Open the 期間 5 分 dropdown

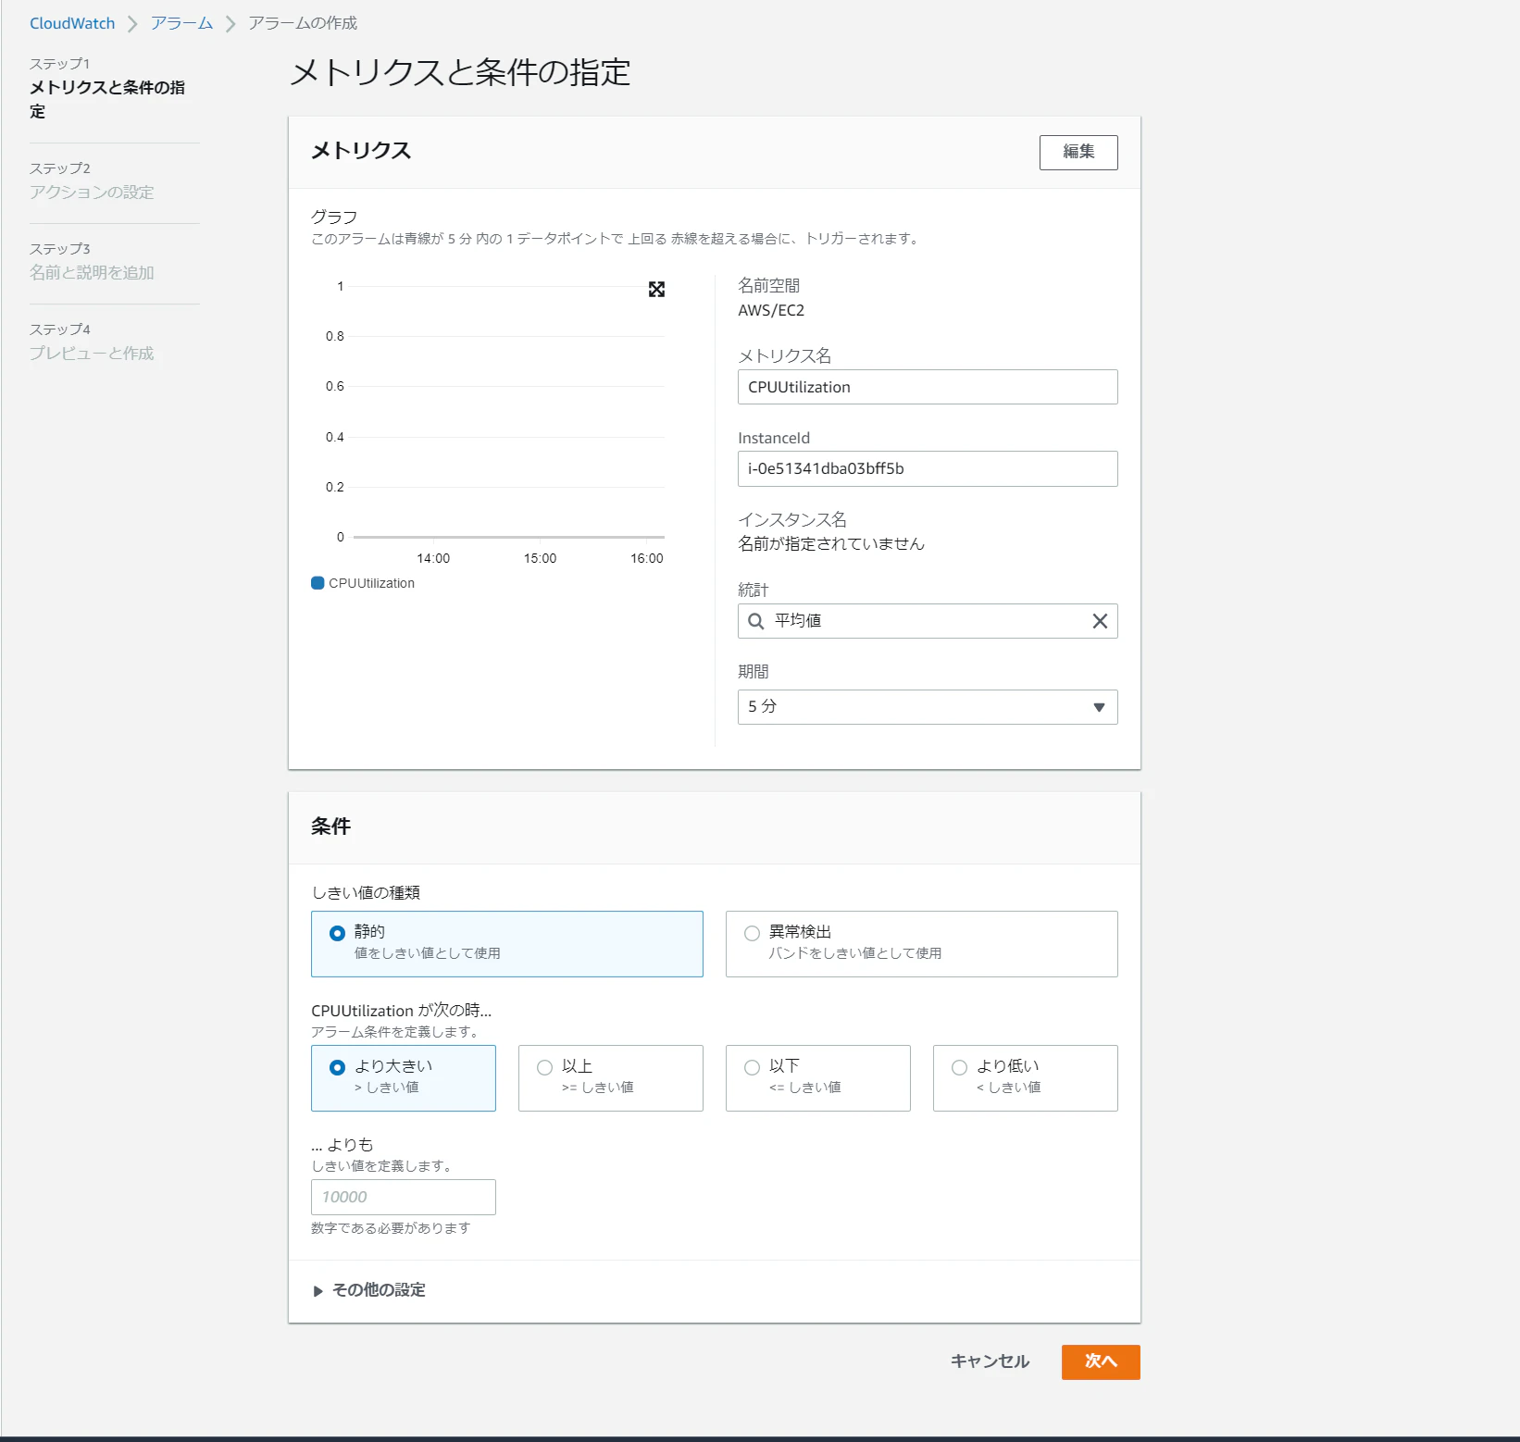tap(928, 707)
